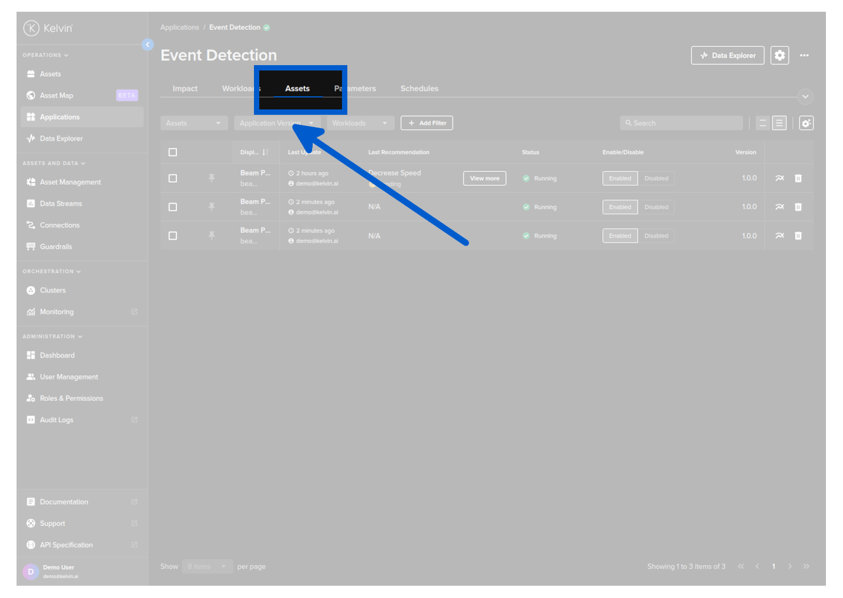Open application settings gear icon
This screenshot has height=598, width=843.
pos(780,56)
